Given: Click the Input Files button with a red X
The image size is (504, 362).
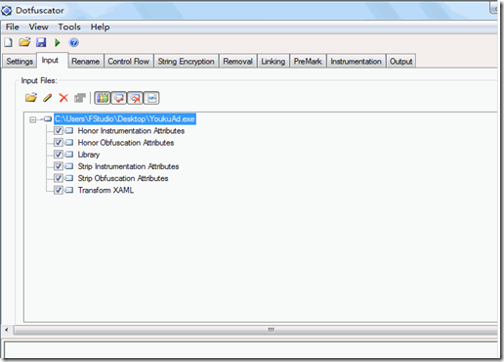Looking at the screenshot, I should (x=135, y=98).
